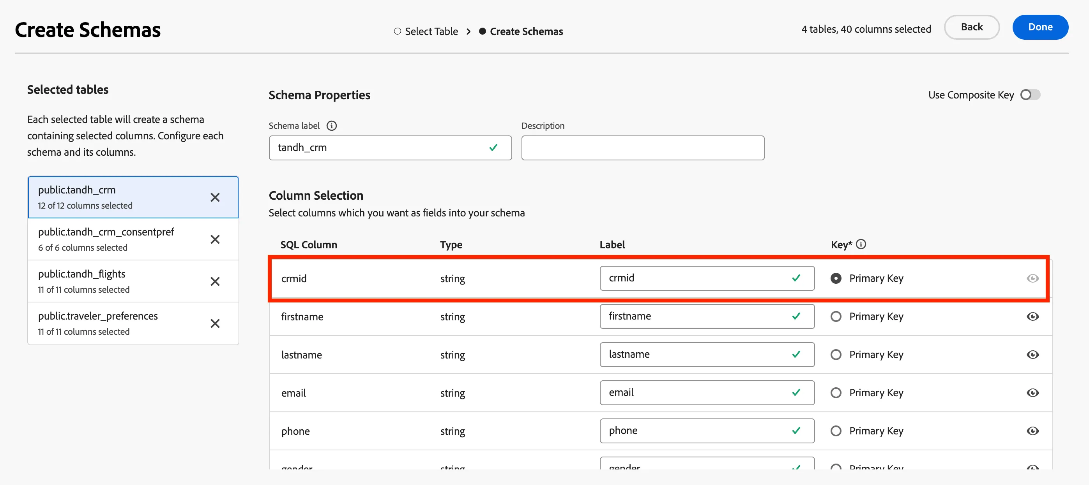Click the Type column header
The height and width of the screenshot is (485, 1089).
click(x=451, y=244)
